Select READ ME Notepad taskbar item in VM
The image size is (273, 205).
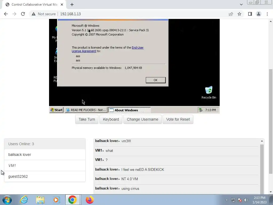(86, 110)
